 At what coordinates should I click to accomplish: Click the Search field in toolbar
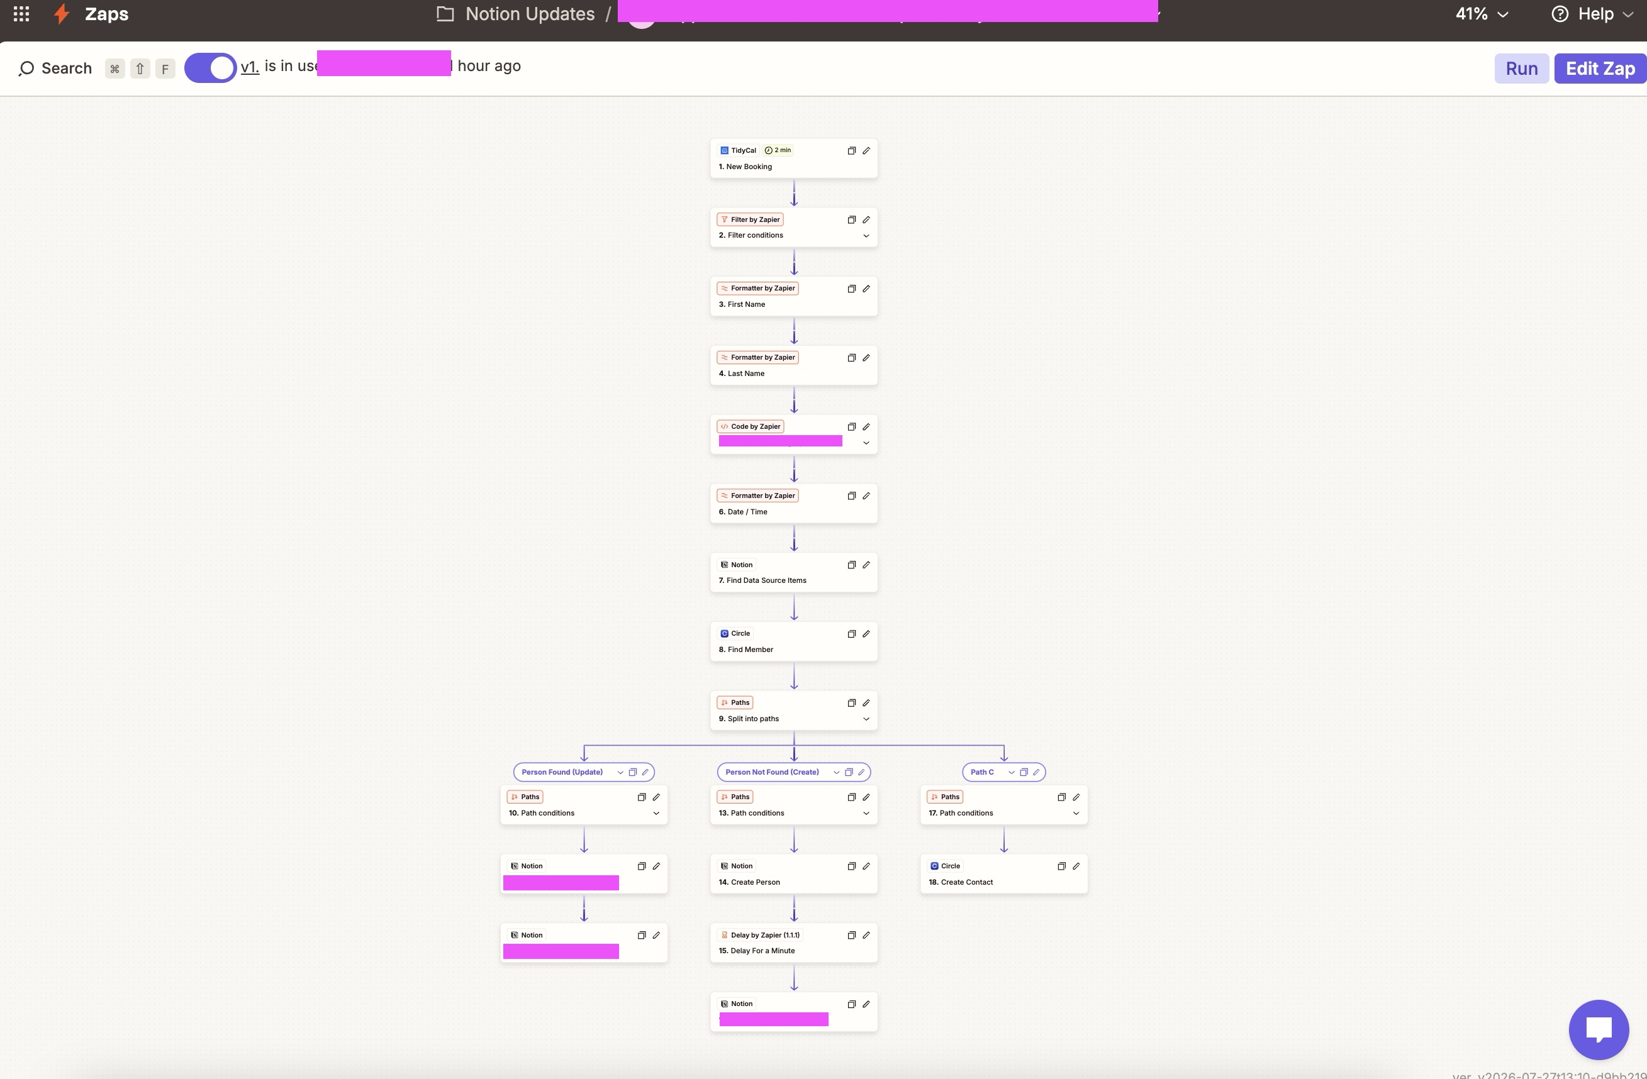point(55,69)
